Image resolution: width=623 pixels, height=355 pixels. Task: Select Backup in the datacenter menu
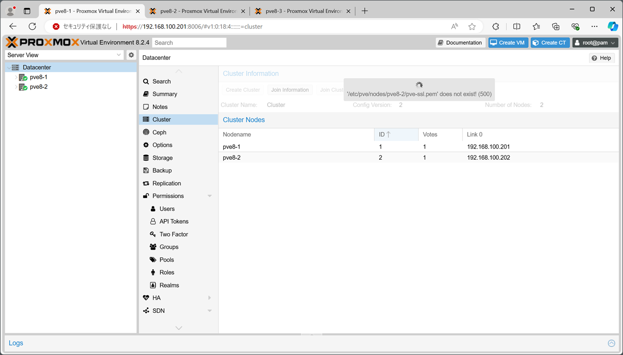click(162, 170)
